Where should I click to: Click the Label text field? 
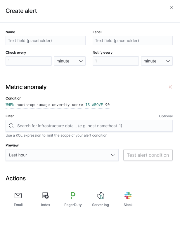(132, 41)
